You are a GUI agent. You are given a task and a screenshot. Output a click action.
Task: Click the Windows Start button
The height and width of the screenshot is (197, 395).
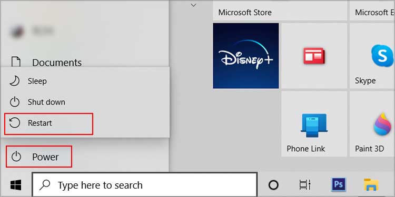(x=16, y=185)
